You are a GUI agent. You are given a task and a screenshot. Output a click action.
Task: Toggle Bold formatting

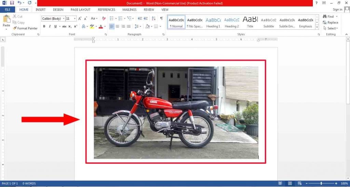pos(44,26)
